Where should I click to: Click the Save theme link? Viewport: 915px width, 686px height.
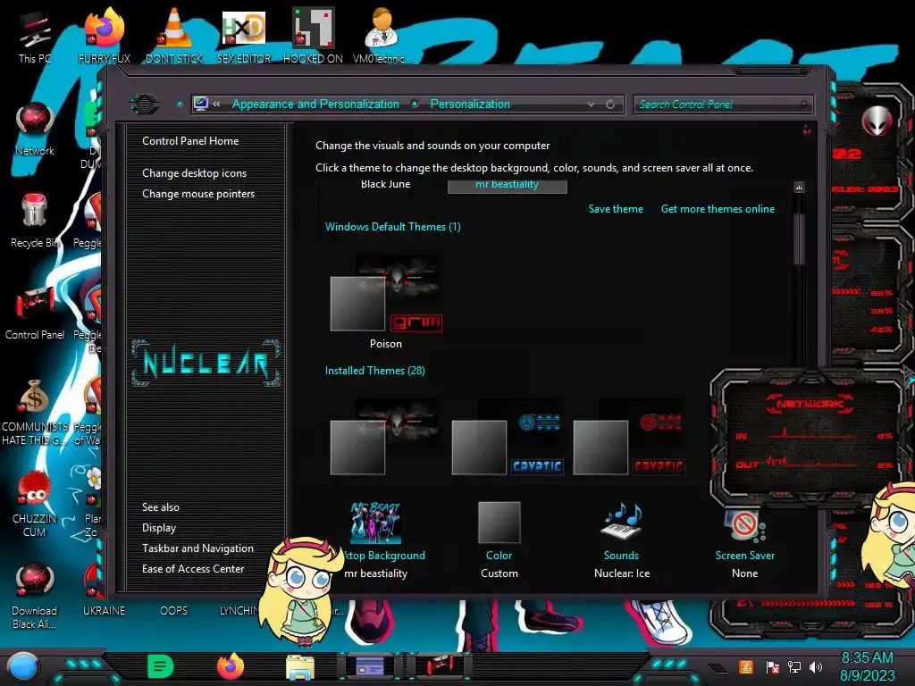(616, 209)
